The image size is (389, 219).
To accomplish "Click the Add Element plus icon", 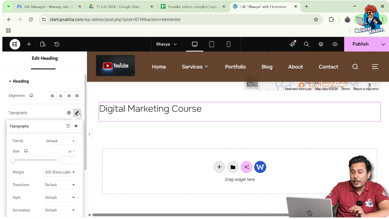I will pos(29,44).
